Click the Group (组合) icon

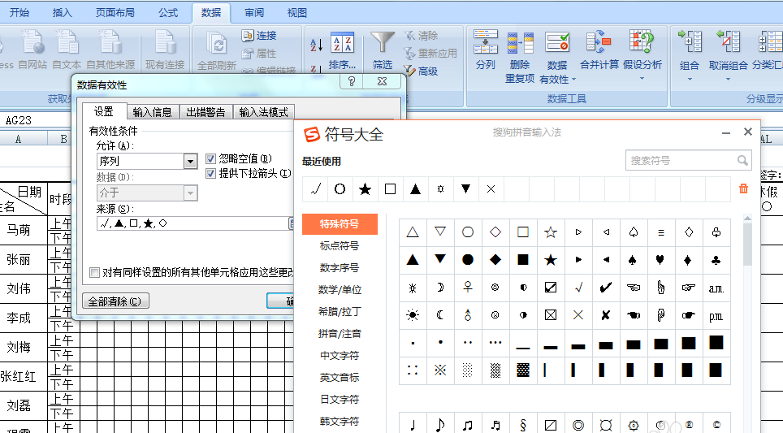click(690, 41)
